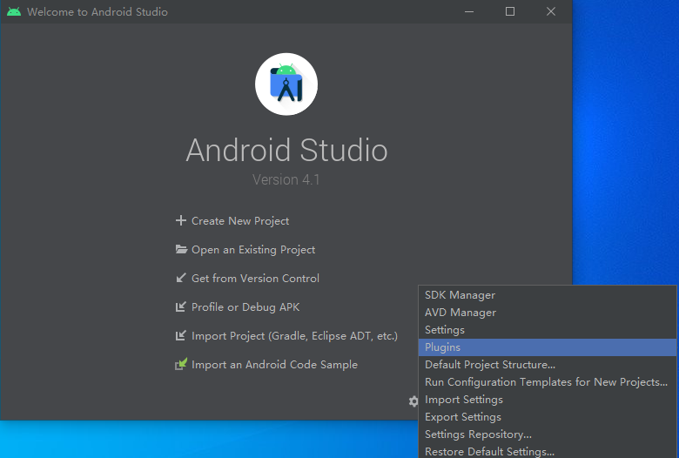Maximize the Welcome to Android Studio window

pyautogui.click(x=510, y=11)
